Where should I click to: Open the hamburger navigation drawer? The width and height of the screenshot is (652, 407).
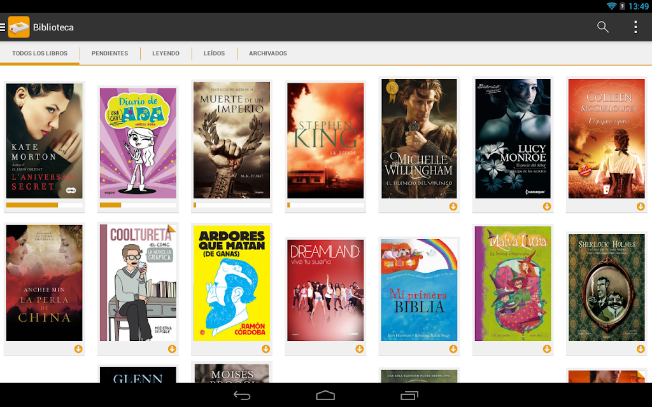pos(3,27)
